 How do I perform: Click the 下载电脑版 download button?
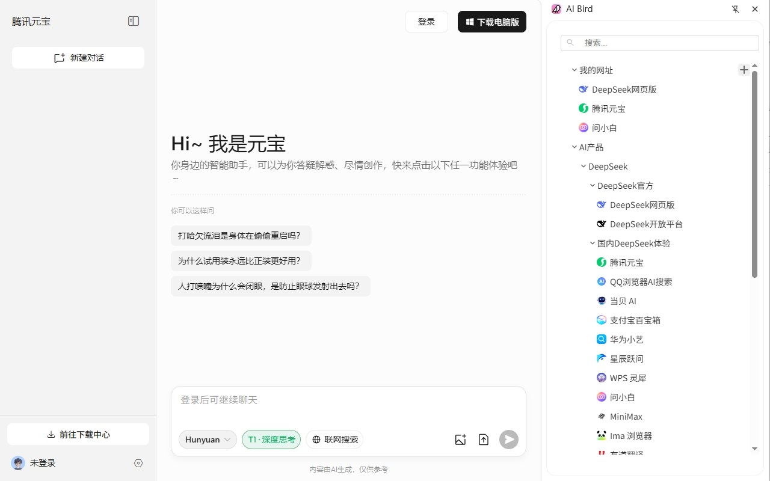point(492,22)
